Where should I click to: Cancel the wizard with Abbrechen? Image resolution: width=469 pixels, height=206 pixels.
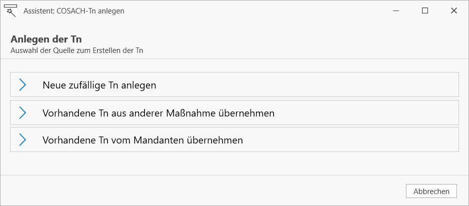(x=431, y=191)
